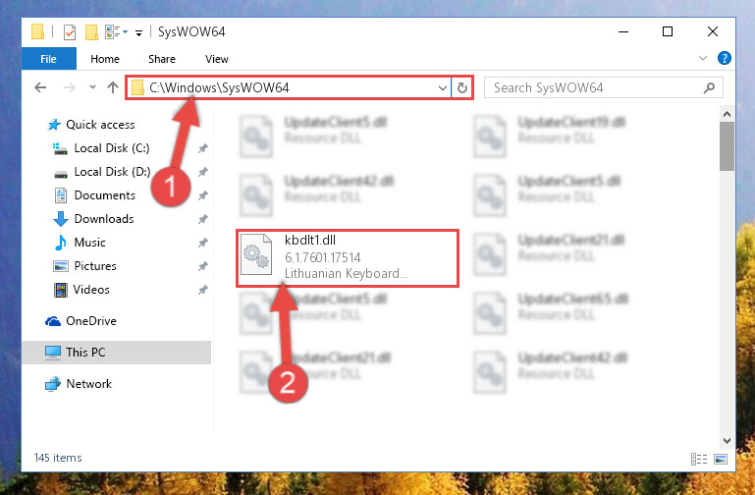Open the Customize Quick Access Toolbar dropdown arrow
The image size is (755, 495).
(x=138, y=32)
